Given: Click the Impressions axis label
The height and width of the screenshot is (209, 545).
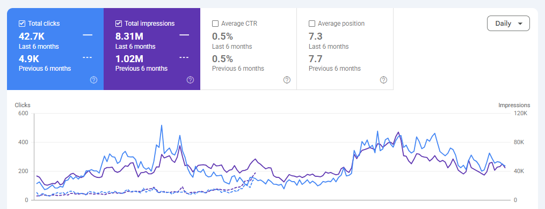Looking at the screenshot, I should coord(514,105).
